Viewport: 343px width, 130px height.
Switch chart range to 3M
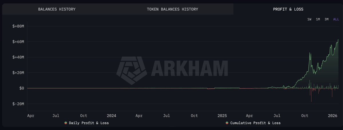click(x=326, y=19)
